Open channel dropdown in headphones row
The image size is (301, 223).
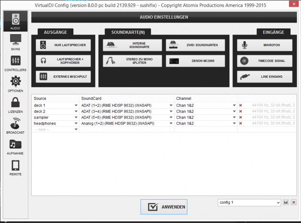click(234, 124)
